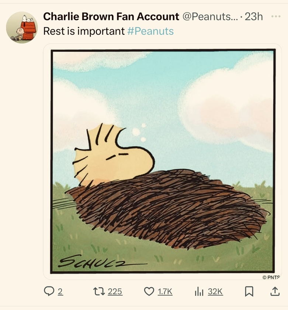Repost the tweet with the retweet arrows icon
This screenshot has width=288, height=310.
pyautogui.click(x=99, y=292)
